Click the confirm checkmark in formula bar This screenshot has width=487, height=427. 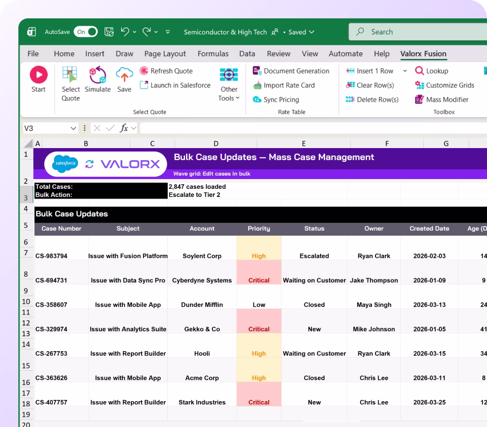110,128
